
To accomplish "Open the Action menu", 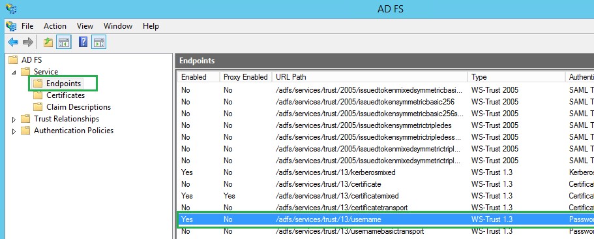I will [x=55, y=26].
